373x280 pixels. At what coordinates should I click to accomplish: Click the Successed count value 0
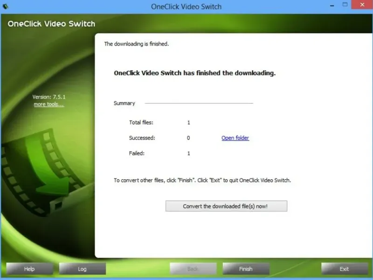click(x=188, y=138)
